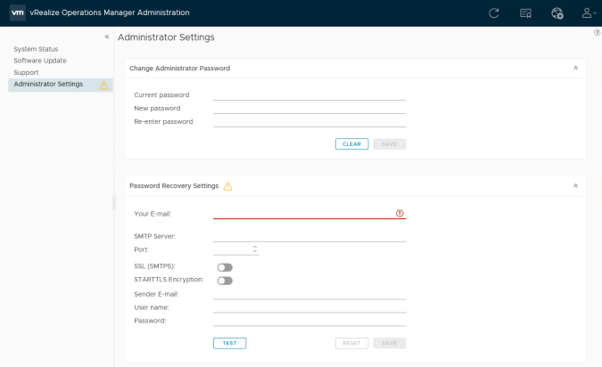Screen dimensions: 602x367
Task: Open Software Update page
Action: pos(40,61)
